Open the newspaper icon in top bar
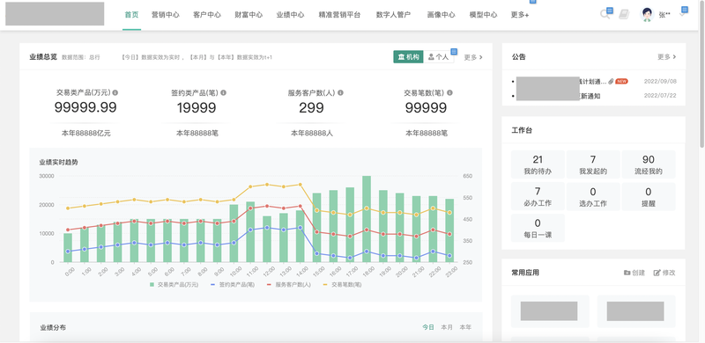Viewport: 705px width, 343px height. pyautogui.click(x=624, y=14)
